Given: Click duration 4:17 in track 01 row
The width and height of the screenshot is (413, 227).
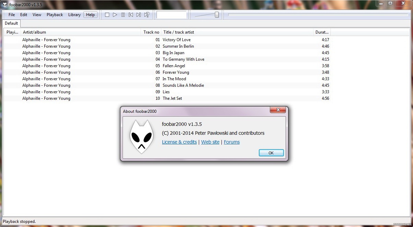Looking at the screenshot, I should (x=325, y=40).
